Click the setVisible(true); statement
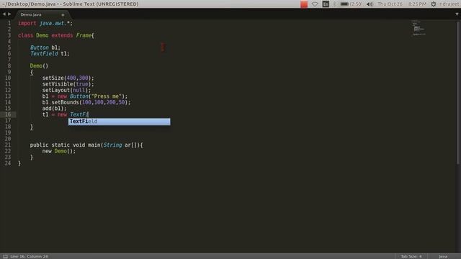Viewport: 461px width, 259px height. [x=68, y=84]
